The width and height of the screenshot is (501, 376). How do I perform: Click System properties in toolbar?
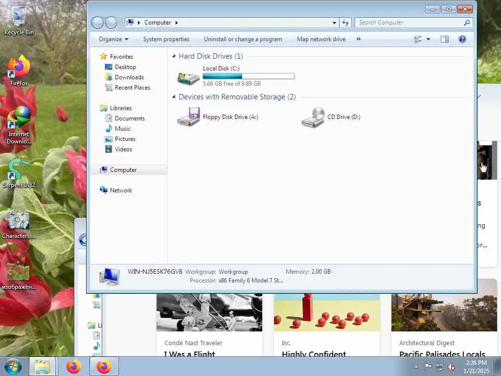[x=166, y=39]
